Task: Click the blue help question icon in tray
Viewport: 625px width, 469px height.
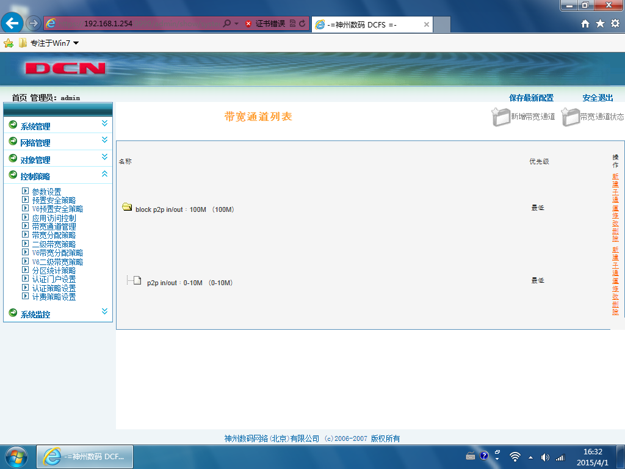Action: point(484,456)
